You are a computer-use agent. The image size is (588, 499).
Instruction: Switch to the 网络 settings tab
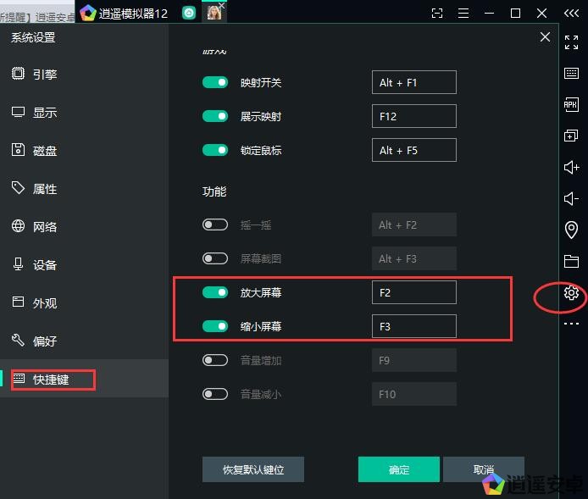pos(45,227)
